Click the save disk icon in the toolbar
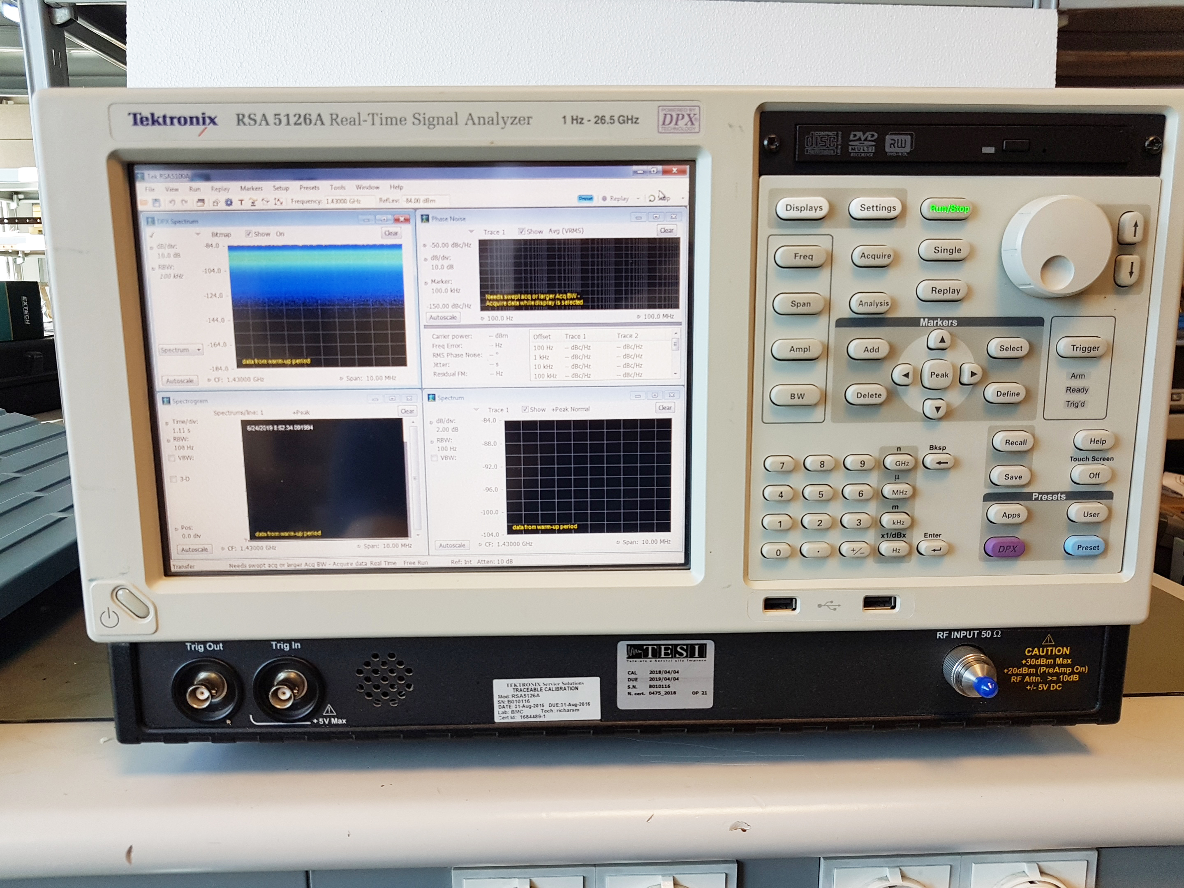This screenshot has height=888, width=1184. (x=156, y=203)
